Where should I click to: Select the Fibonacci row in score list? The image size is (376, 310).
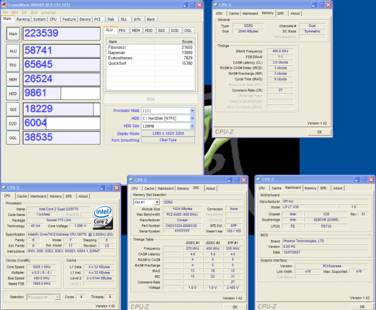[x=150, y=47]
